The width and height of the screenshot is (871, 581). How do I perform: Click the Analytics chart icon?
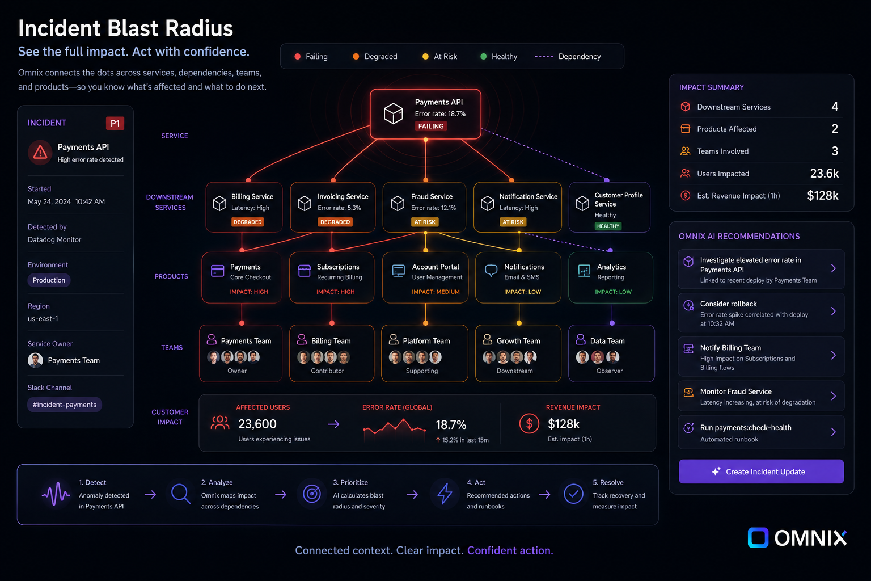pyautogui.click(x=584, y=271)
